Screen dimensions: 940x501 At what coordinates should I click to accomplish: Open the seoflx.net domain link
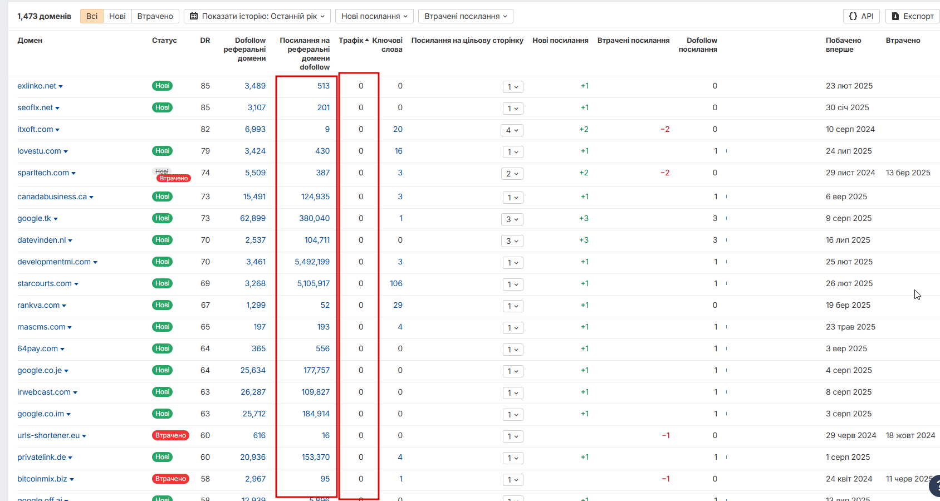35,107
